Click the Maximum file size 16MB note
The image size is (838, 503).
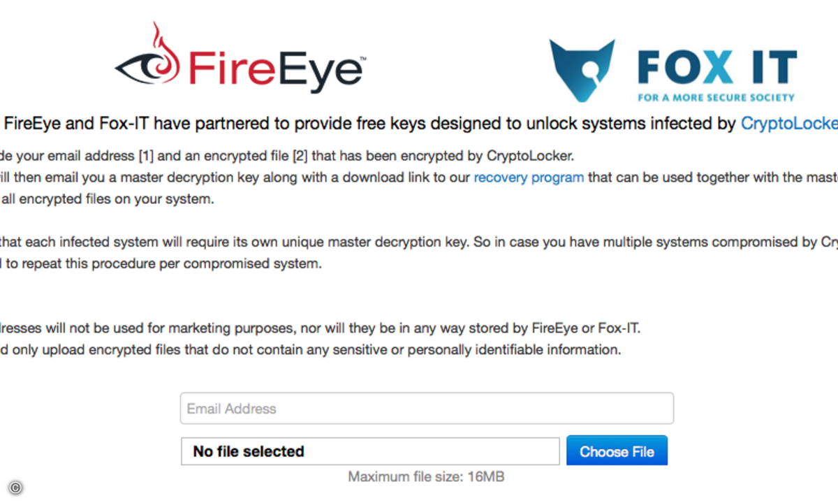[426, 476]
